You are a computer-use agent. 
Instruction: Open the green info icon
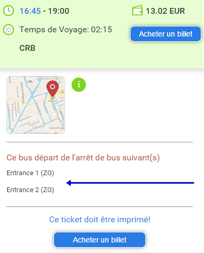[79, 85]
